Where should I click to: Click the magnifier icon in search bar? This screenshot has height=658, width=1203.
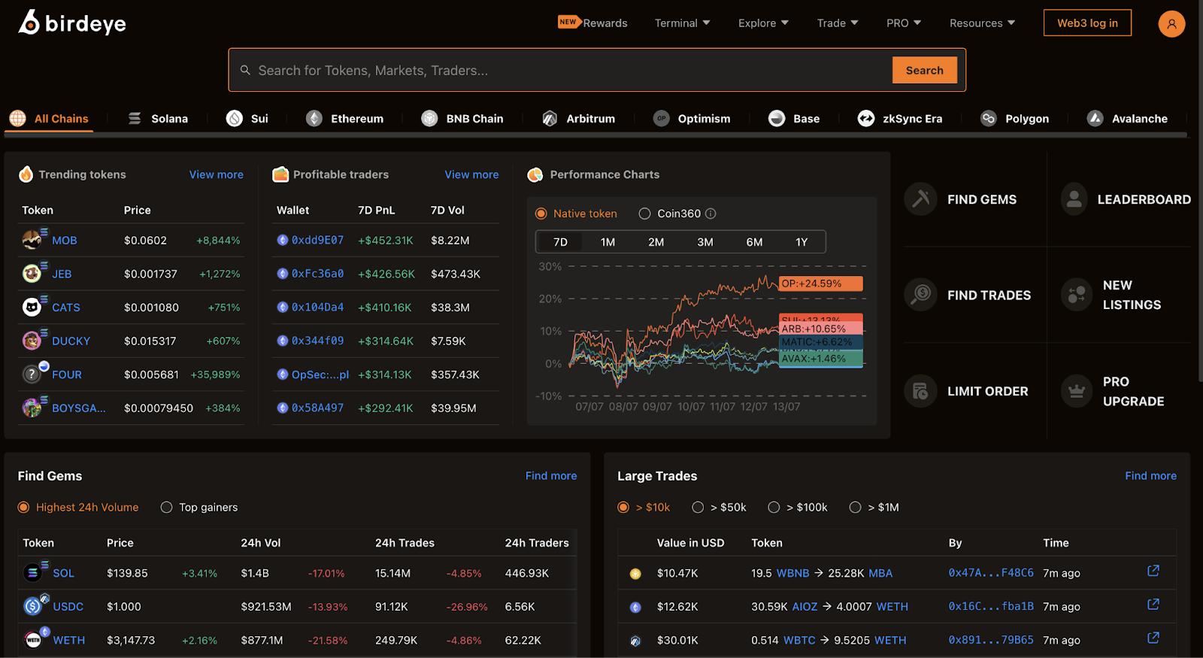[x=245, y=70]
